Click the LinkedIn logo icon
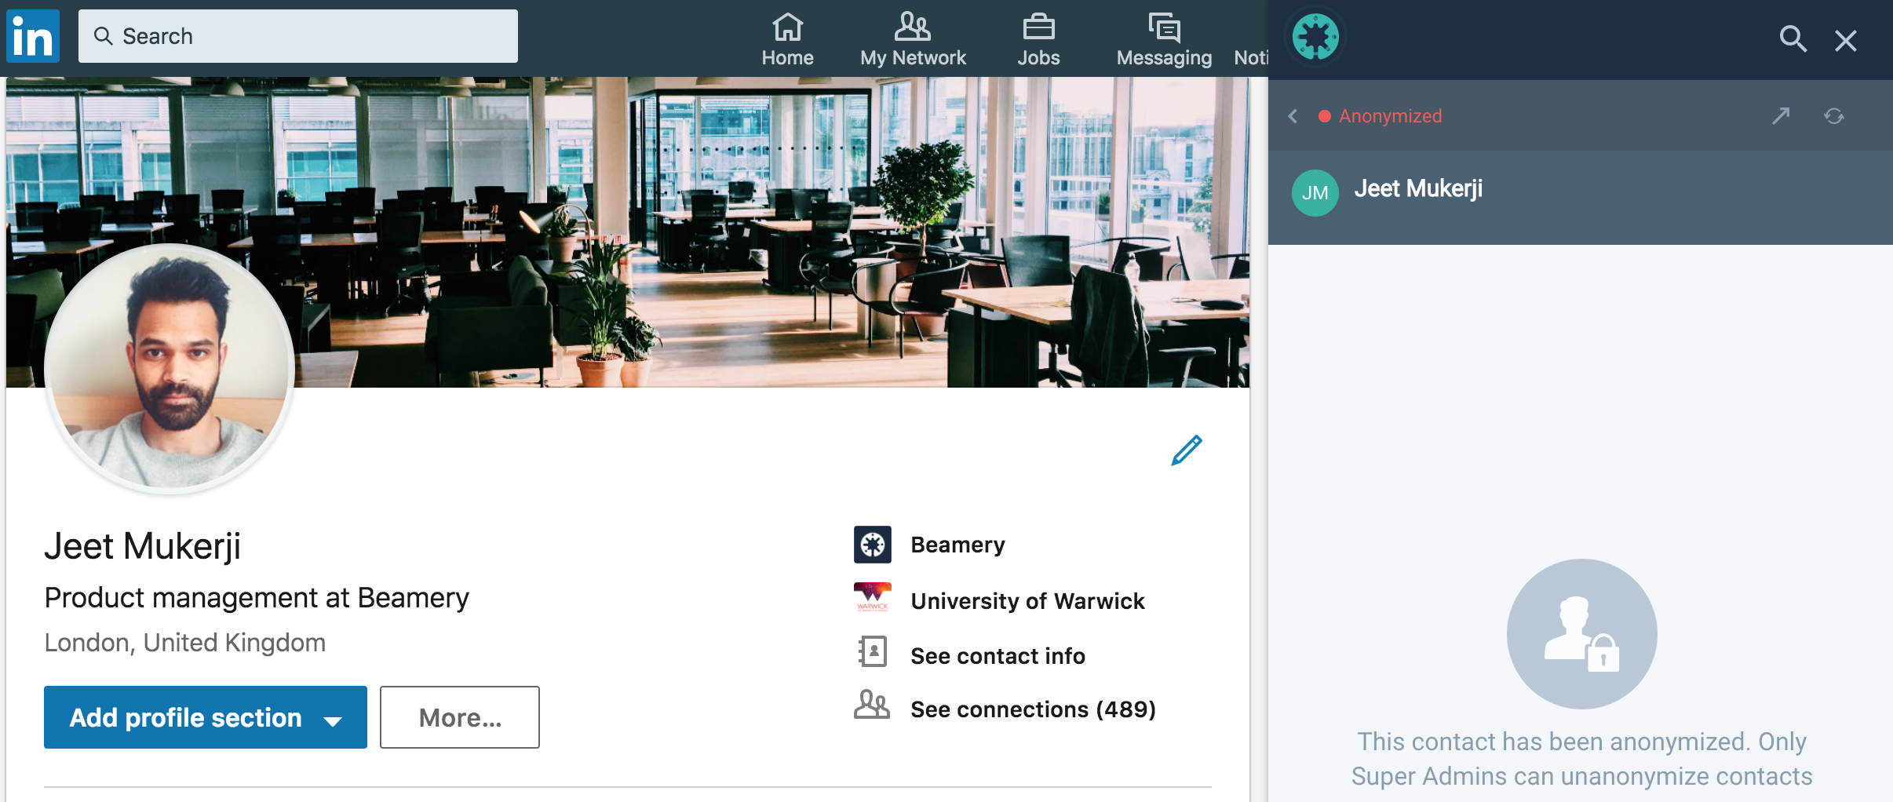This screenshot has width=1893, height=802. tap(33, 36)
